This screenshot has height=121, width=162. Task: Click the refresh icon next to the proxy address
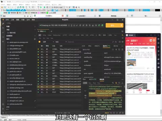point(69,26)
